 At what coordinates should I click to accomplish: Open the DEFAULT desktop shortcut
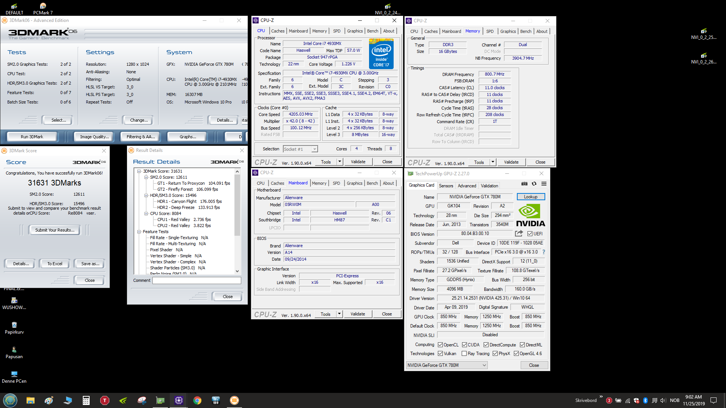[14, 9]
